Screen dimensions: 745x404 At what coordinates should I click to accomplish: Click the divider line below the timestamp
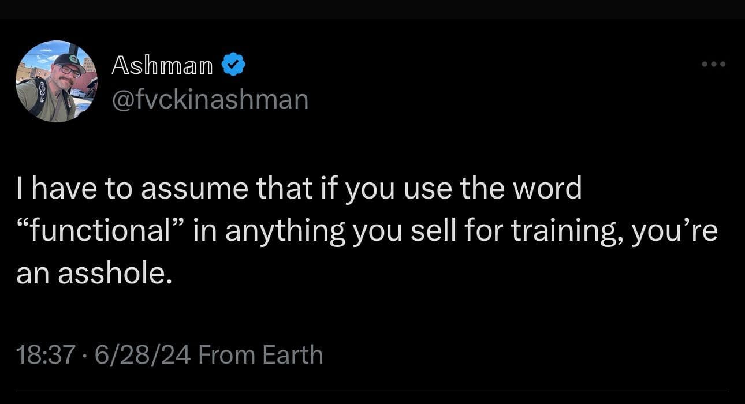(372, 392)
